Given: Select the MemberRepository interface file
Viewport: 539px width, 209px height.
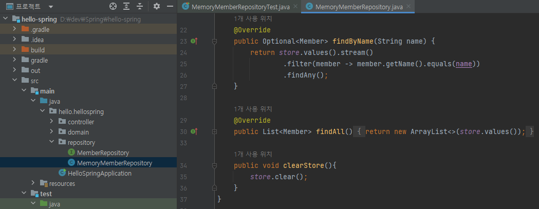Looking at the screenshot, I should [103, 153].
